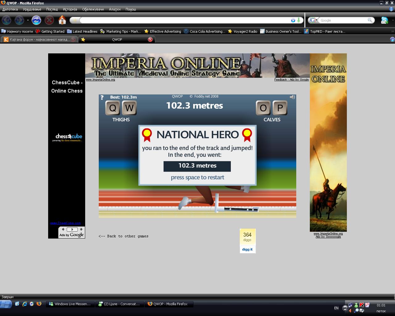The height and width of the screenshot is (316, 395).
Task: Click the P calves key button
Action: tap(280, 108)
